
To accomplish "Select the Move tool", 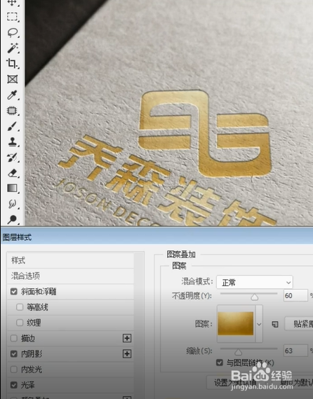I will coord(12,3).
